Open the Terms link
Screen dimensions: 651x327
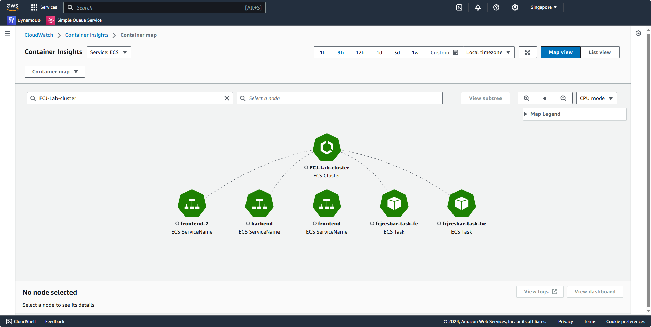click(590, 321)
